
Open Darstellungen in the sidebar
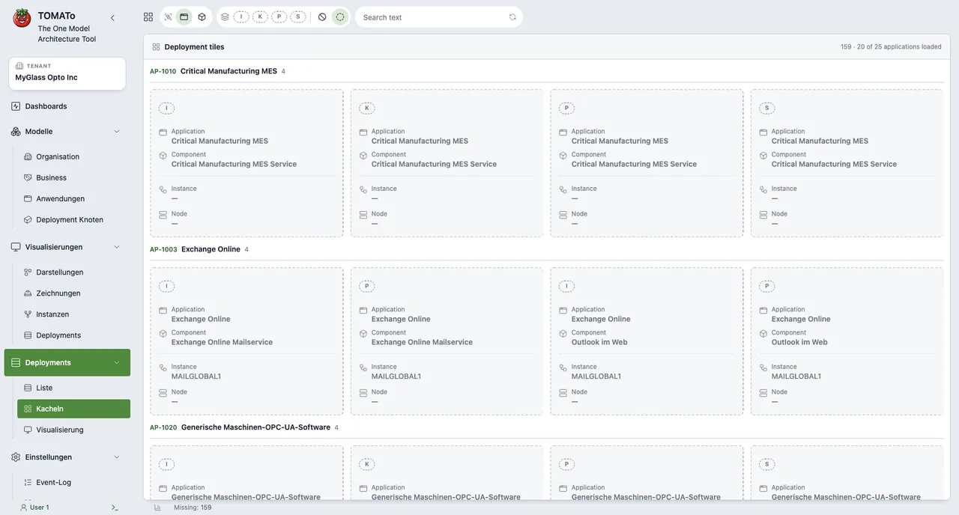pos(59,272)
